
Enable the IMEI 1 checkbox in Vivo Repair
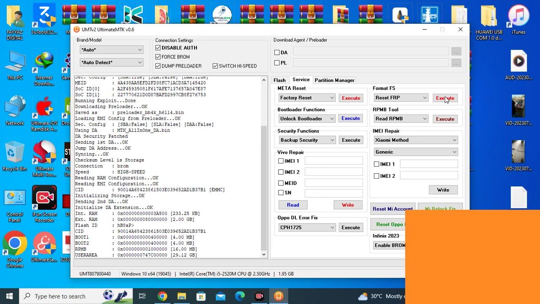point(281,161)
